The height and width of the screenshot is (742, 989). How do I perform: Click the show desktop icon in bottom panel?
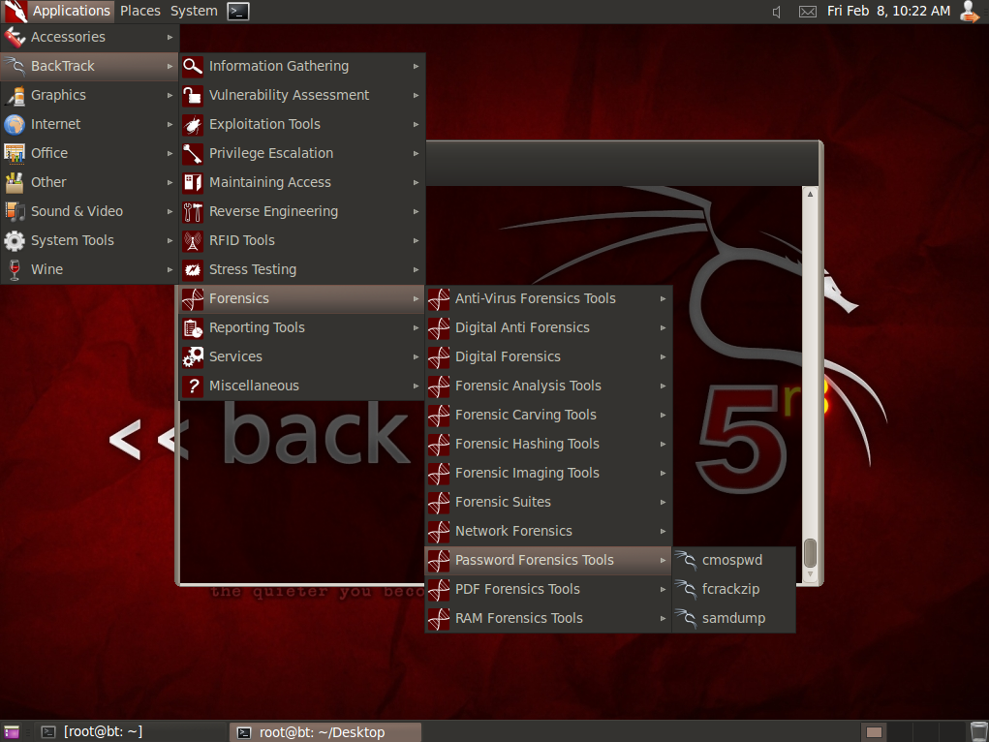(12, 732)
